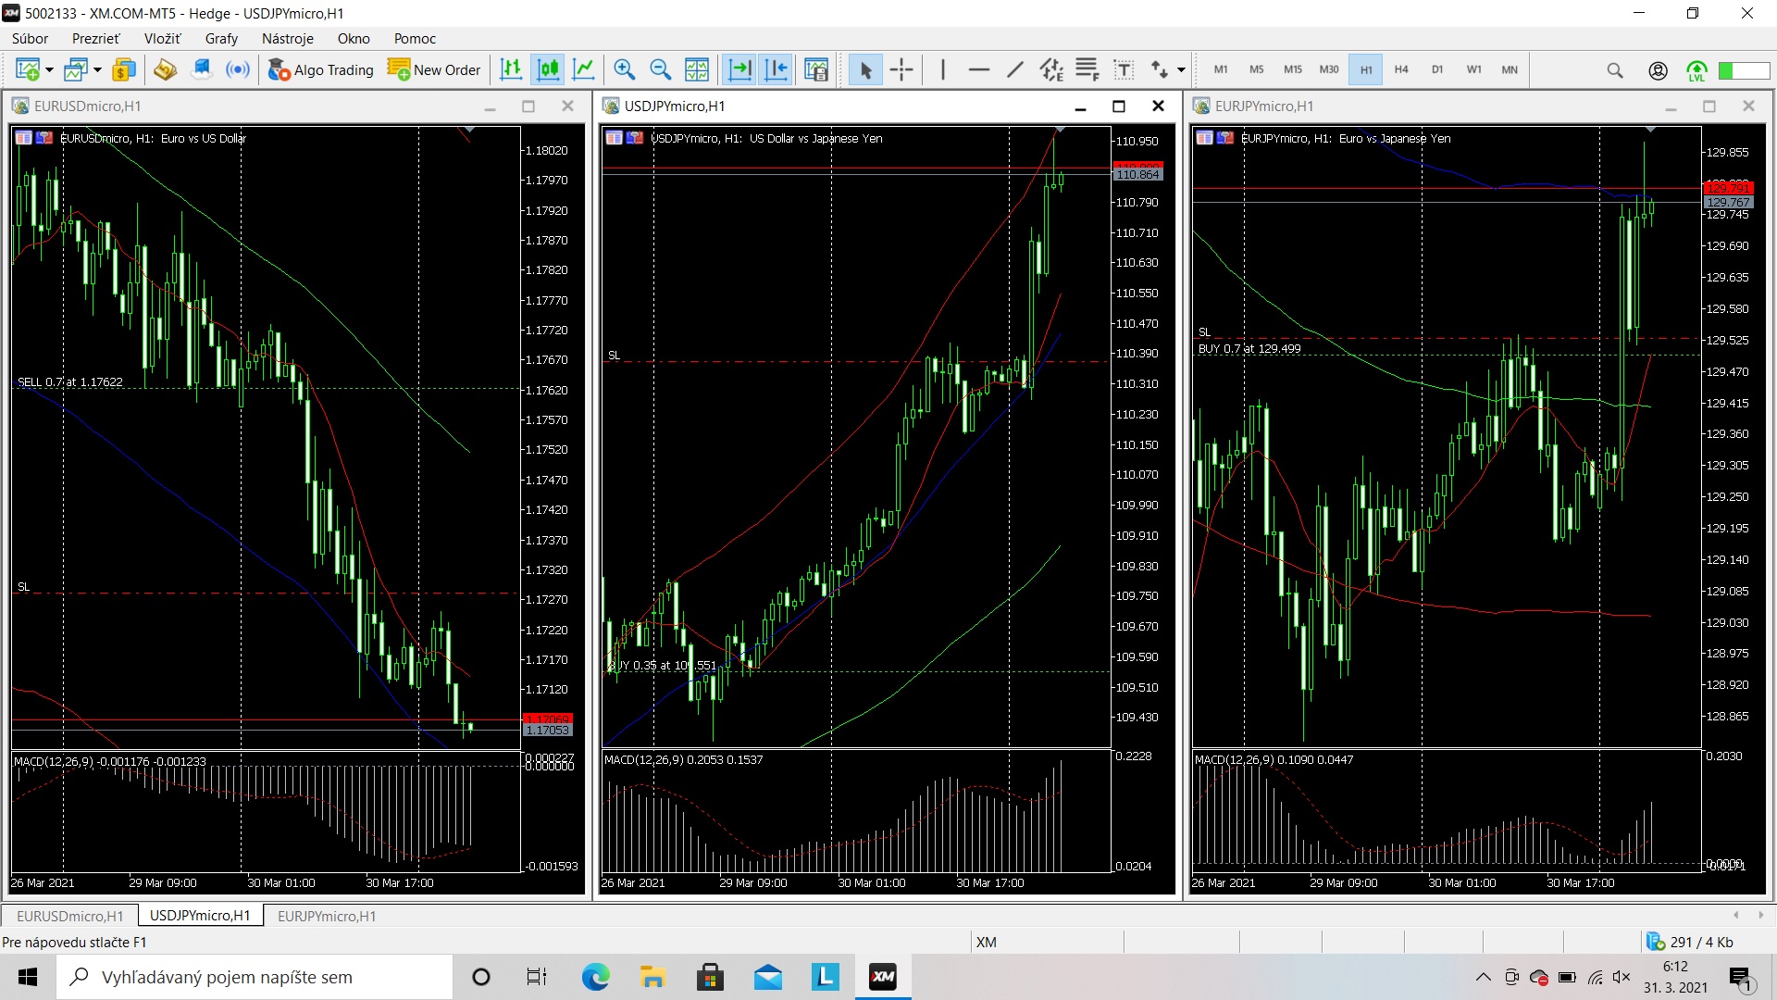This screenshot has height=1000, width=1777.
Task: Switch to EURJPYmicro,H1 bottom tab
Action: (327, 916)
